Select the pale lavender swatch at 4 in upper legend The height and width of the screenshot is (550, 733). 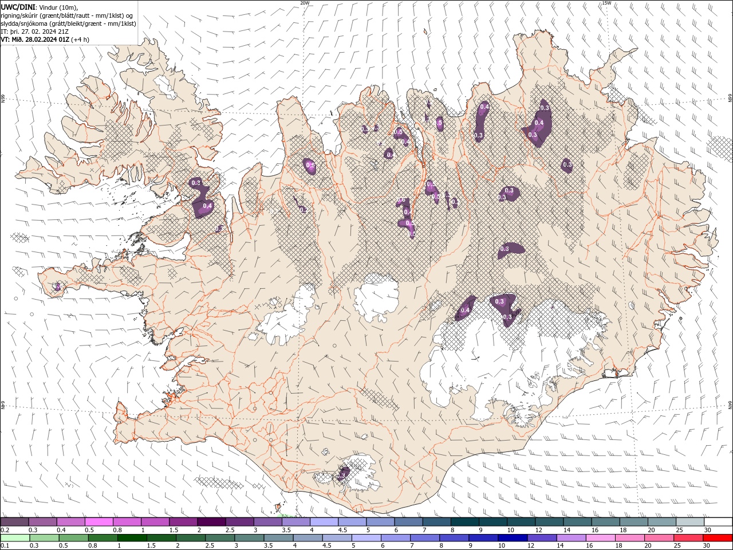click(x=324, y=522)
